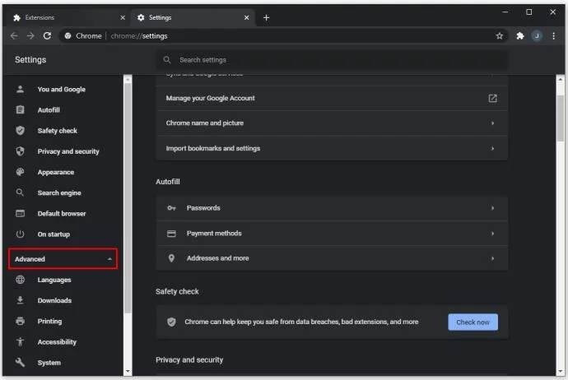Screen dimensions: 568x380
Task: Click the Passwords row chevron
Action: point(492,208)
